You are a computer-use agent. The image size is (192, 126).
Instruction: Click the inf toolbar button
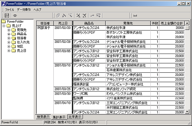pyautogui.click(x=135, y=16)
